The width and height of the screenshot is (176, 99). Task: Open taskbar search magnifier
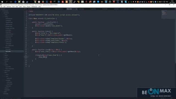[x=7, y=2]
